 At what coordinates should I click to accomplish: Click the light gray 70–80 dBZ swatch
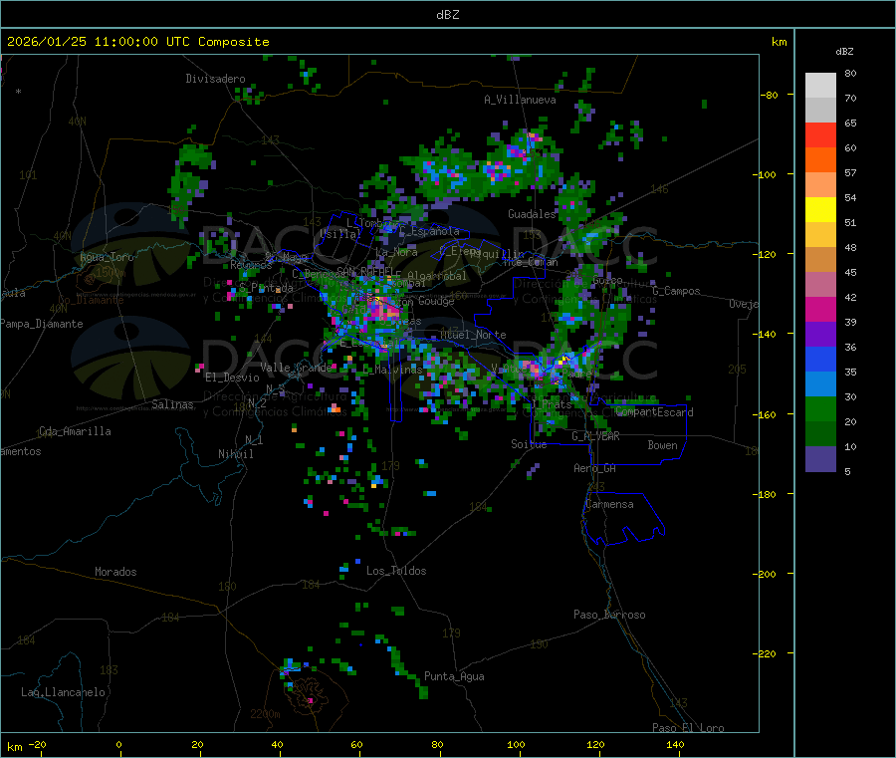pyautogui.click(x=820, y=86)
